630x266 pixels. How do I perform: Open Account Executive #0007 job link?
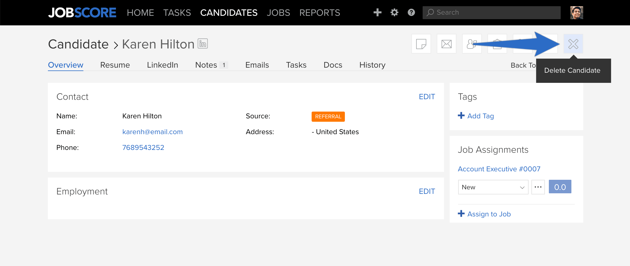(x=499, y=169)
